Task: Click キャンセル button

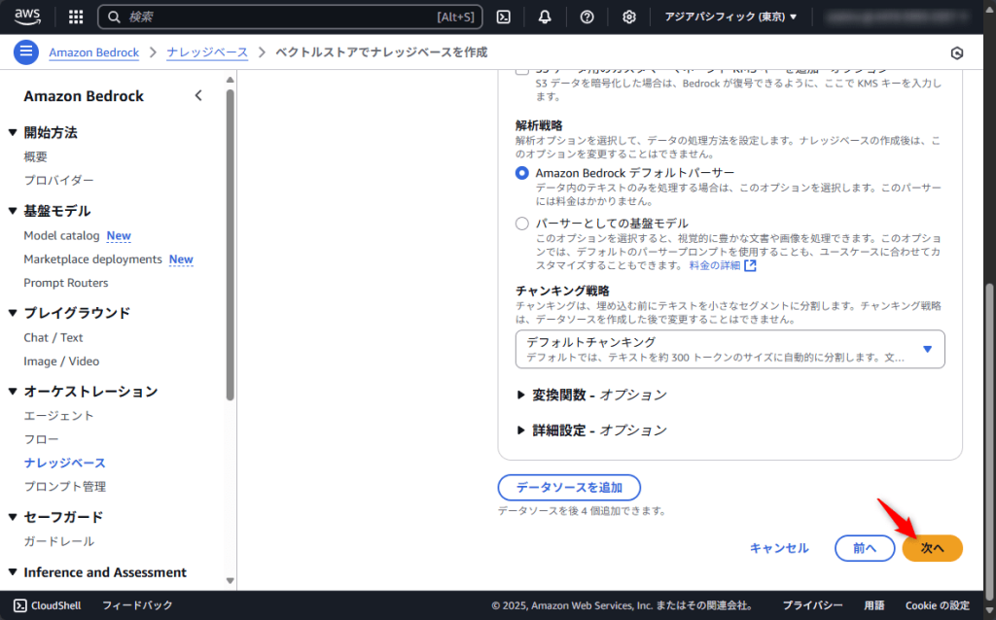Action: coord(779,548)
